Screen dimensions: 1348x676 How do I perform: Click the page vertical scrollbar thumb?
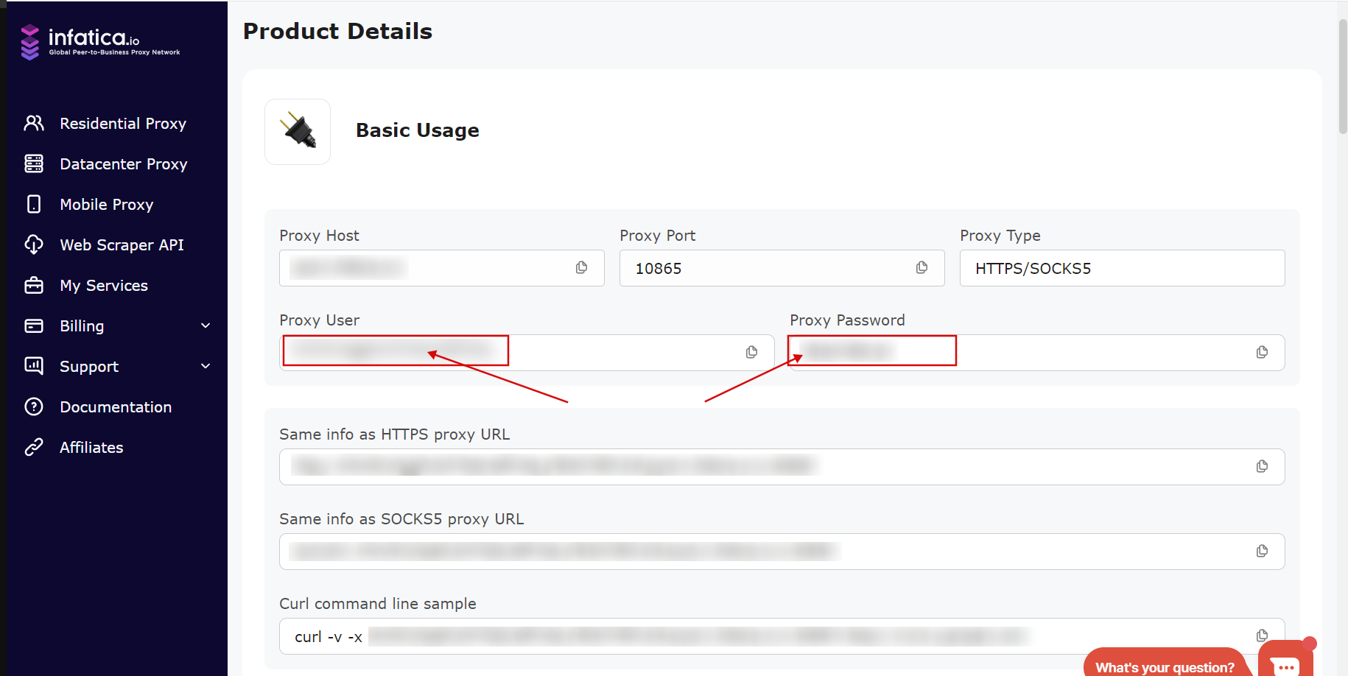tap(1343, 76)
